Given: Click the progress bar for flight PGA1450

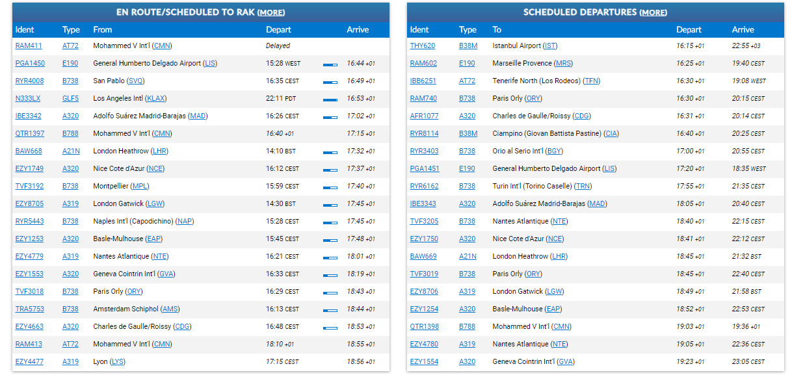Looking at the screenshot, I should pyautogui.click(x=330, y=64).
